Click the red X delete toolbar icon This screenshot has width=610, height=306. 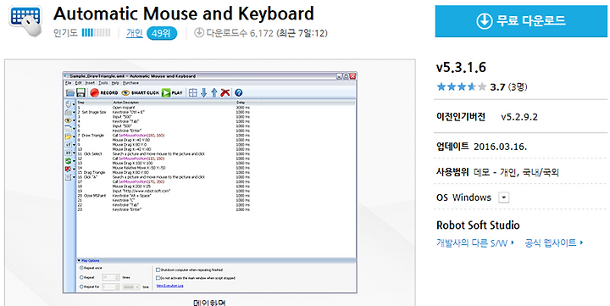point(225,92)
